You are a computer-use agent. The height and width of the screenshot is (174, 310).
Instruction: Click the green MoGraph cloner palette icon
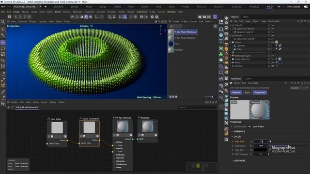pyautogui.click(x=221, y=54)
